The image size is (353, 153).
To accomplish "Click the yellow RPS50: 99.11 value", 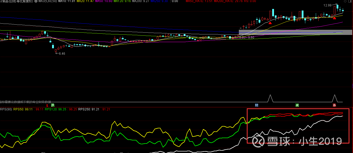I will coord(23,109).
